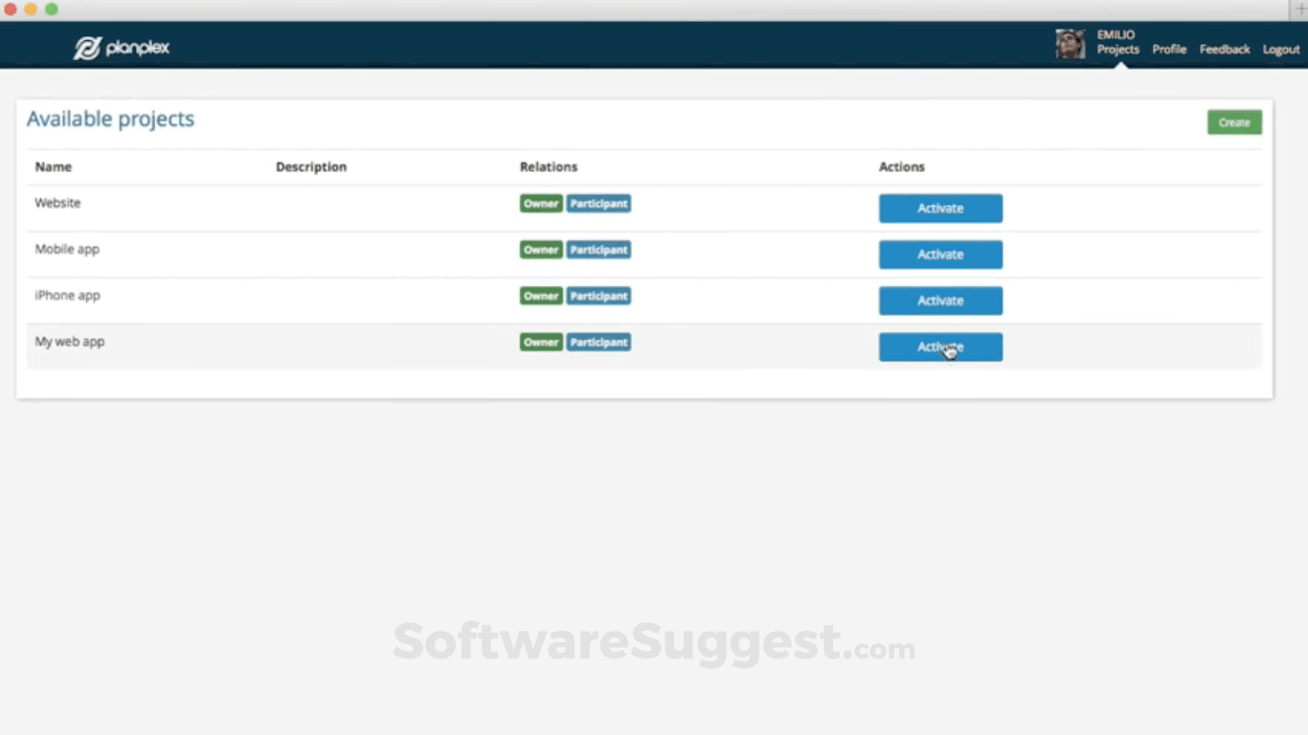Click the Actions column header
This screenshot has height=735, width=1308.
pos(902,167)
